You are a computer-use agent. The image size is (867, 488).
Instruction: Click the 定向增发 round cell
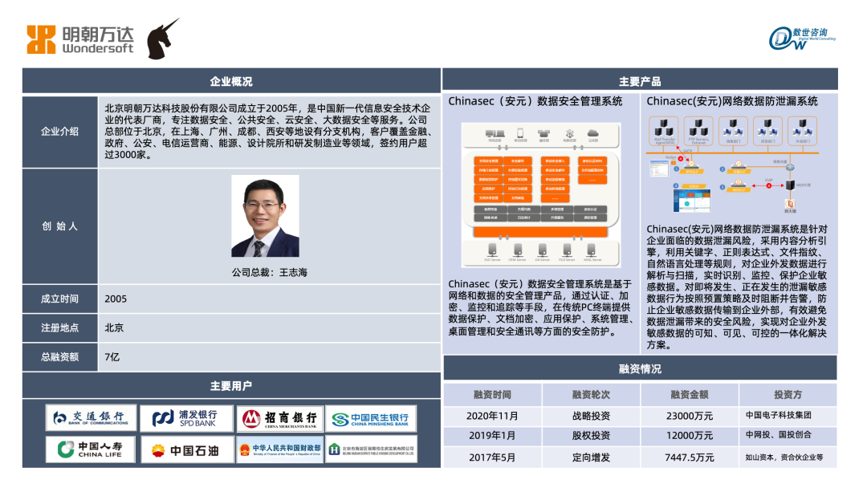pos(591,457)
